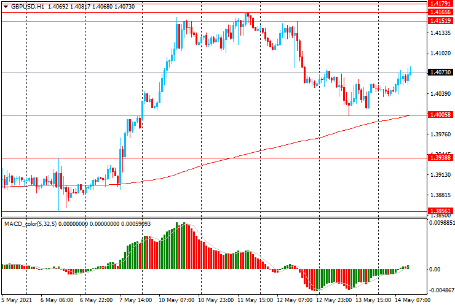Click the 12 May 23:00 time label
455x307 pixels.
[x=334, y=300]
